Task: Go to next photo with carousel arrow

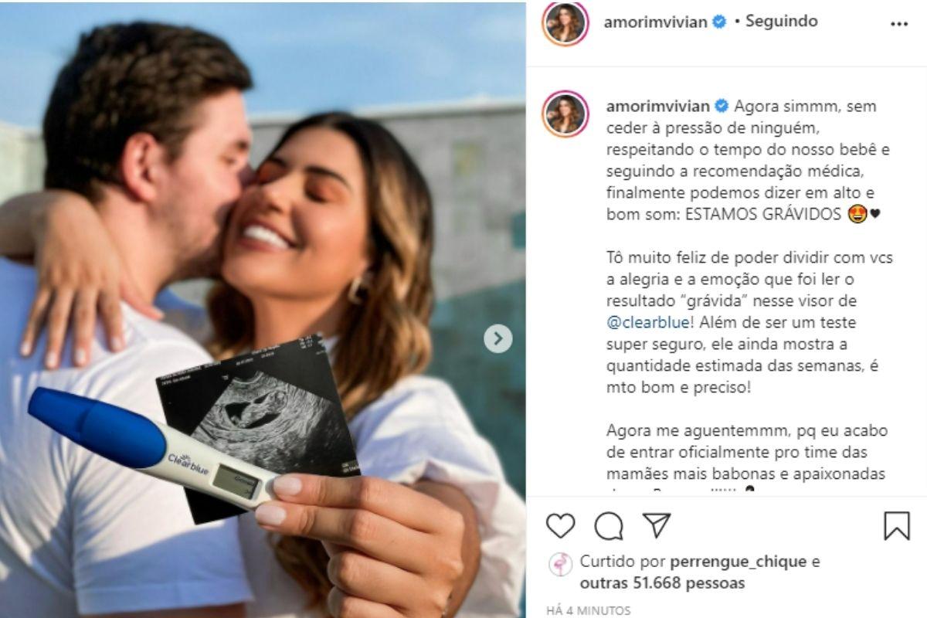Action: (498, 338)
